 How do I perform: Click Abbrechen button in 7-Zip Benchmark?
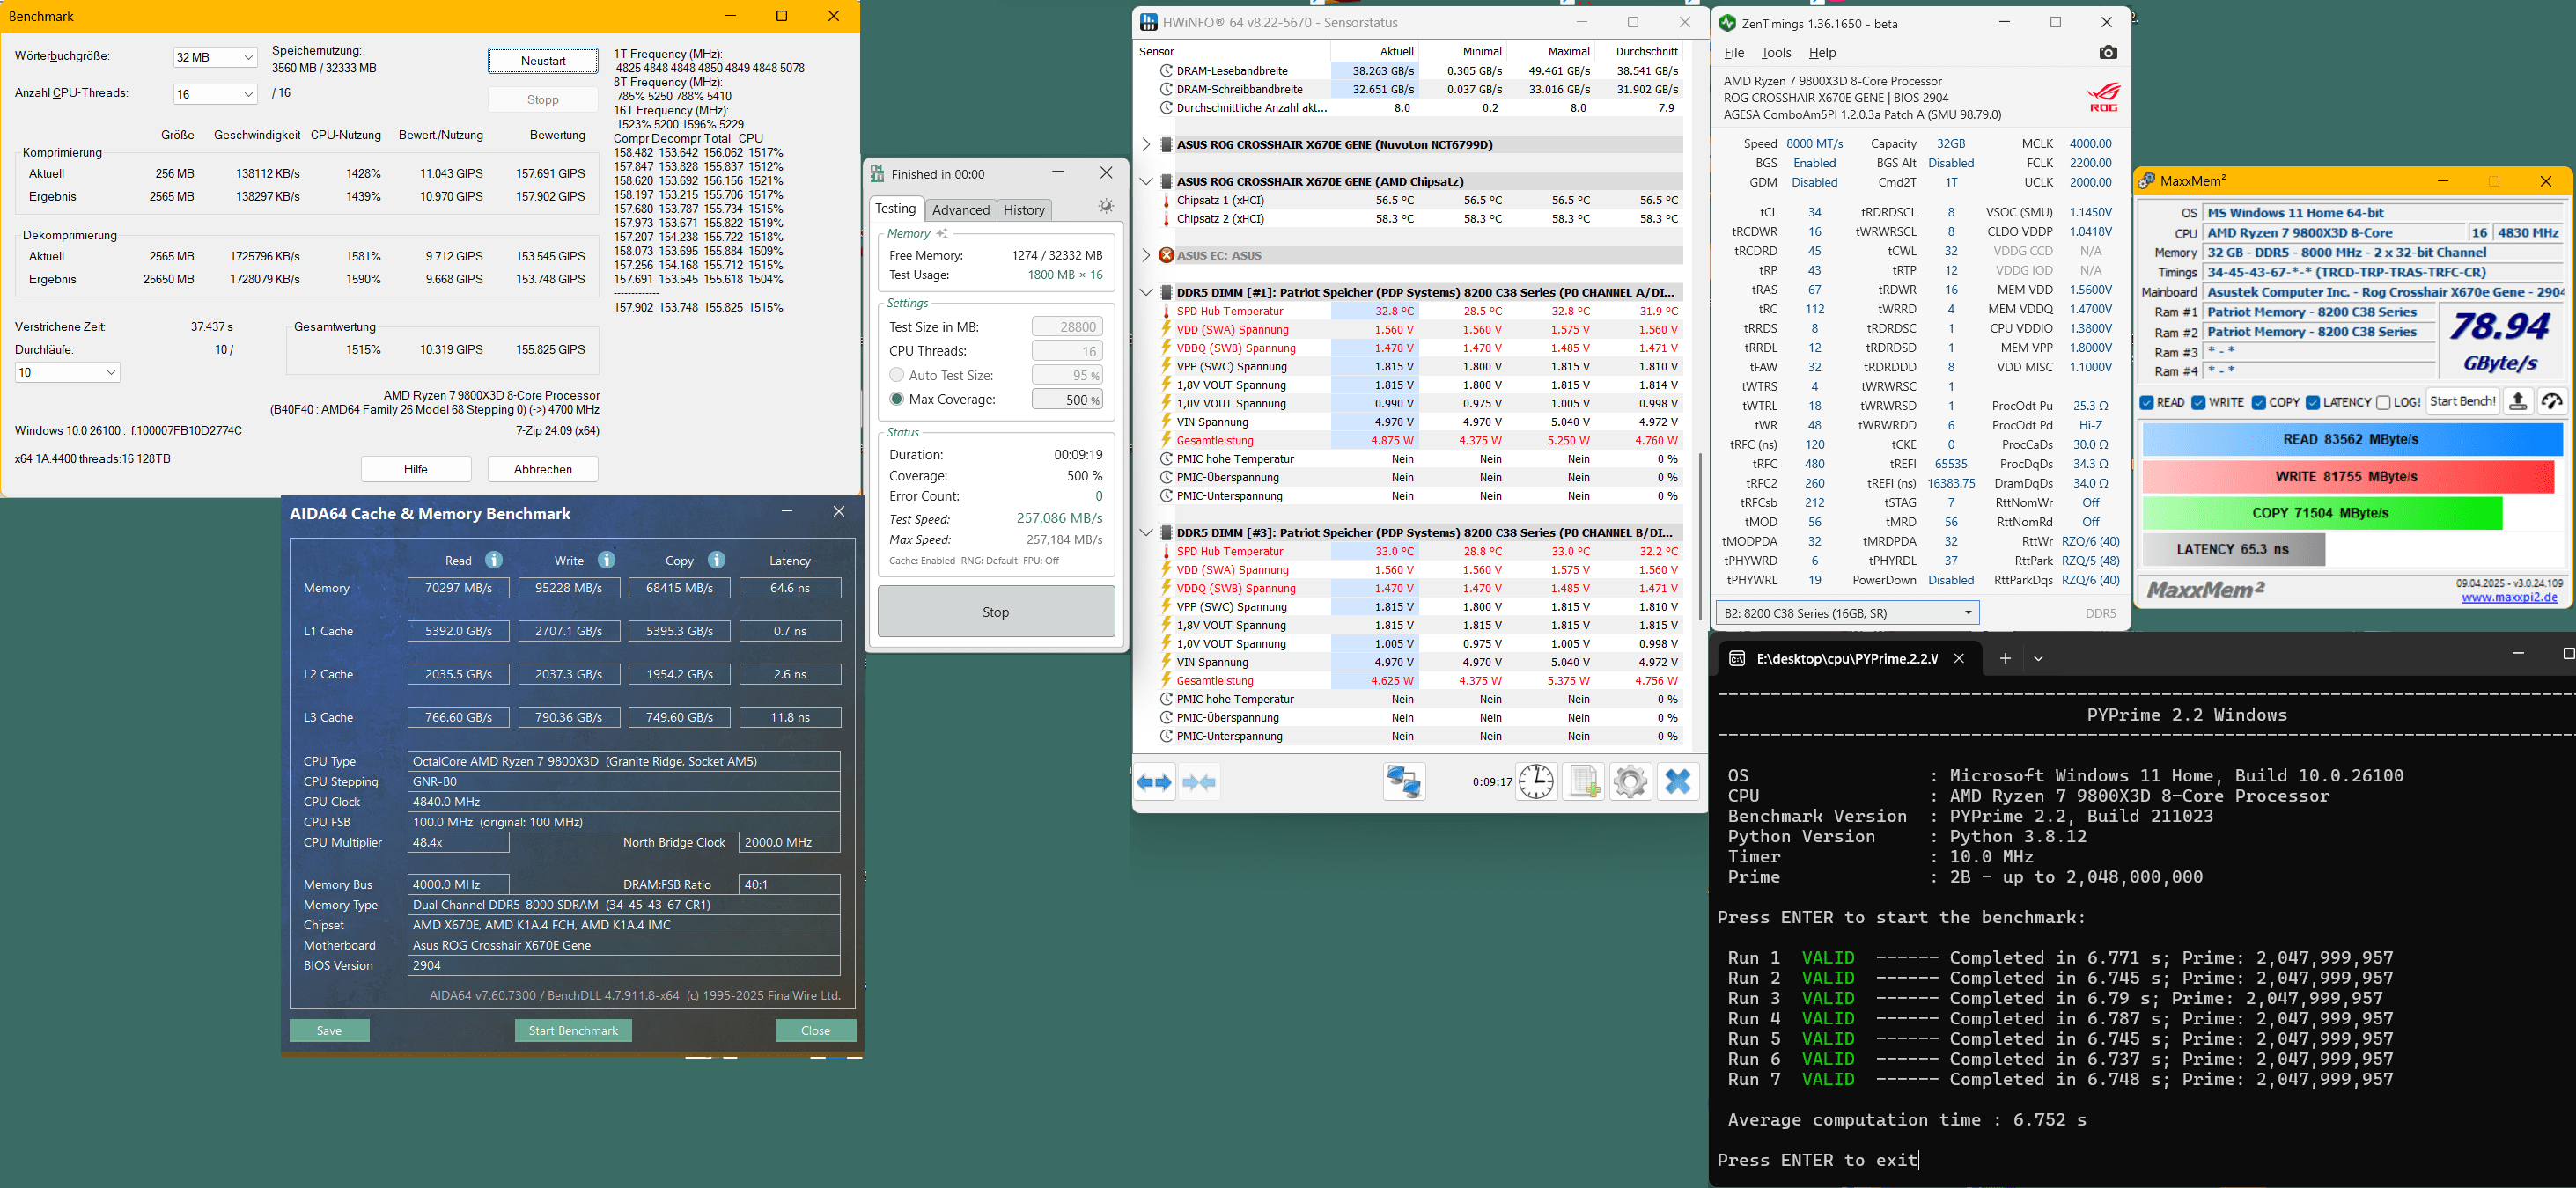pyautogui.click(x=543, y=470)
